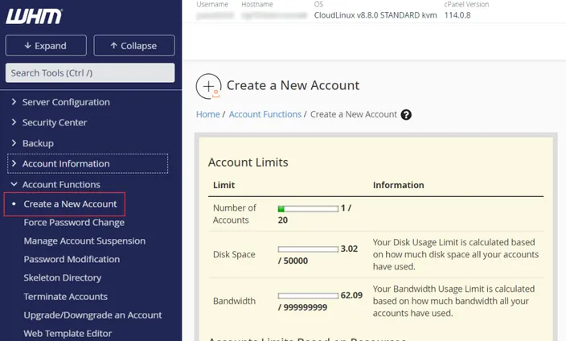
Task: Open Create a New Account in sidebar
Action: tap(71, 204)
